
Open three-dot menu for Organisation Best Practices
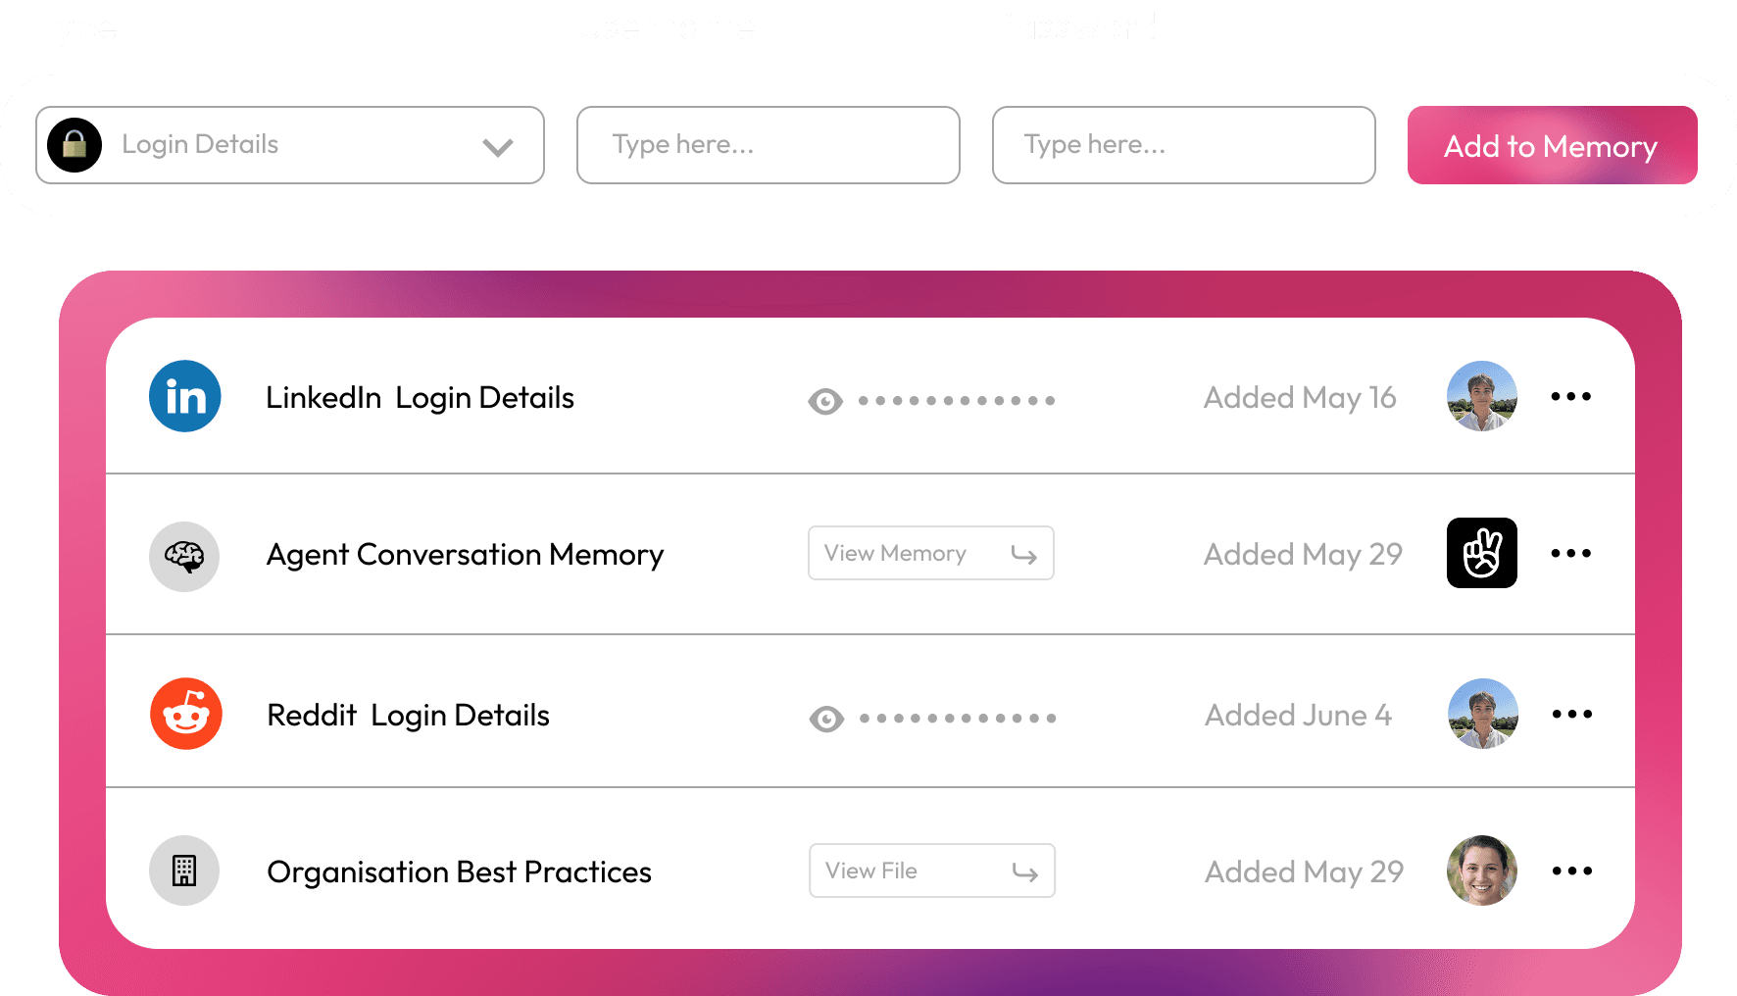coord(1571,871)
